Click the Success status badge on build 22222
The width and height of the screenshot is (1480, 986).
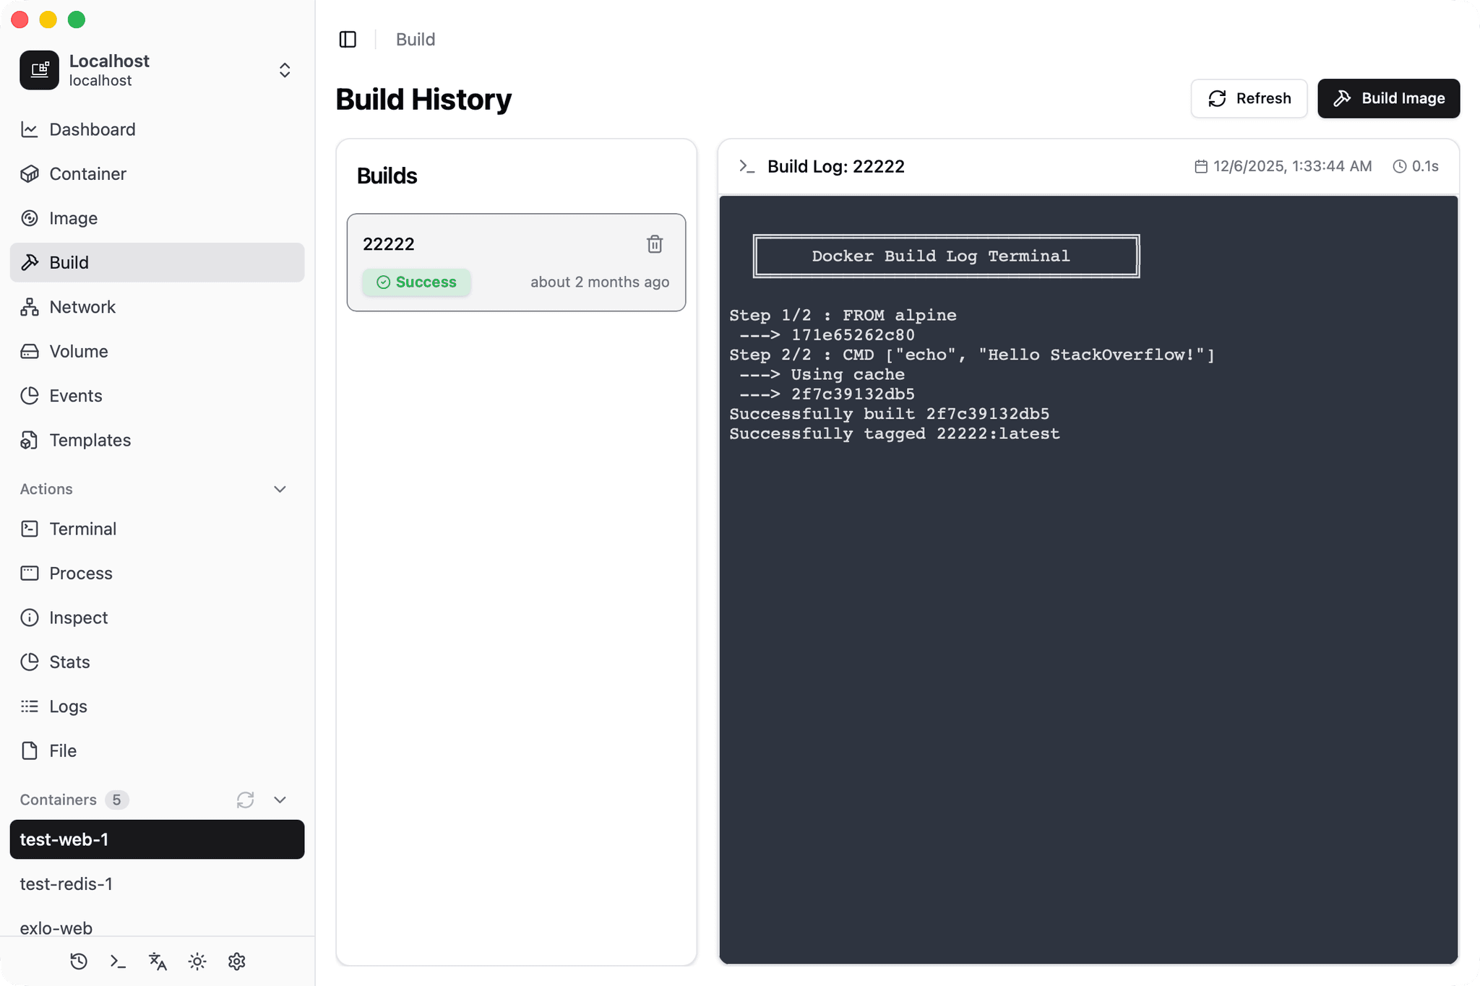[416, 282]
